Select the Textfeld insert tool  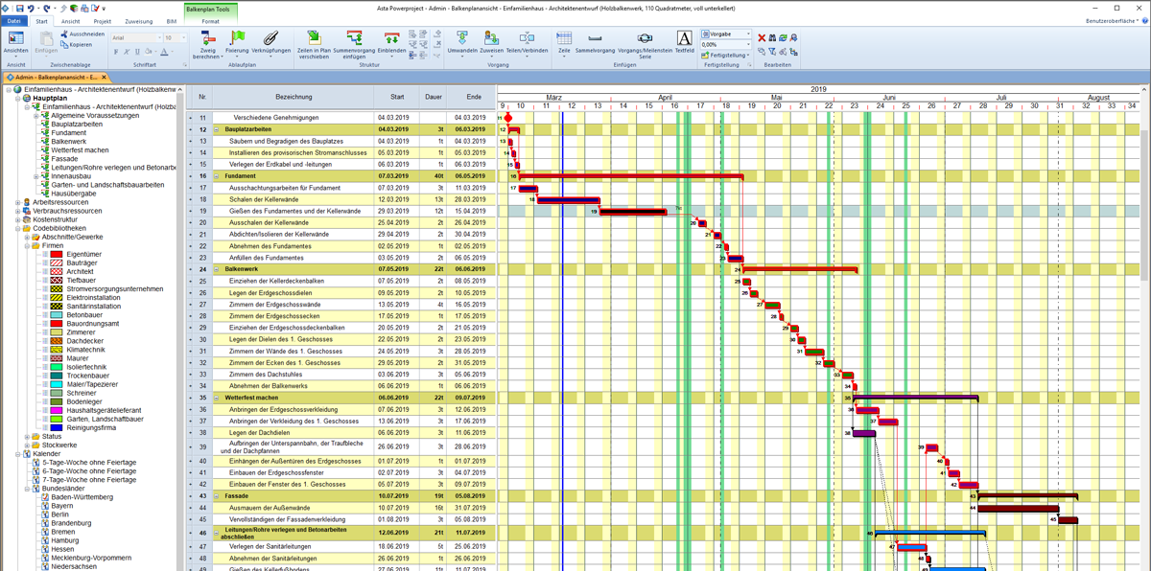pos(684,38)
